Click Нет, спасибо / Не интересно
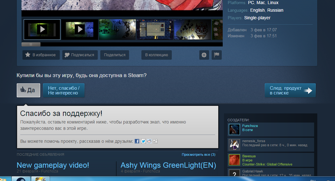The width and height of the screenshot is (335, 181). (x=64, y=90)
